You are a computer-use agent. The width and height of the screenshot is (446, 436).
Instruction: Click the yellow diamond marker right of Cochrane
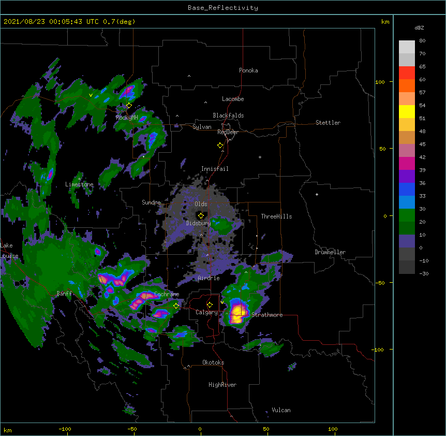[x=176, y=306]
